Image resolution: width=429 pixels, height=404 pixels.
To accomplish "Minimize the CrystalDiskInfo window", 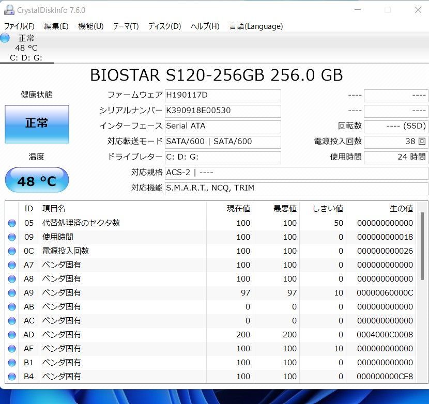I will (358, 10).
